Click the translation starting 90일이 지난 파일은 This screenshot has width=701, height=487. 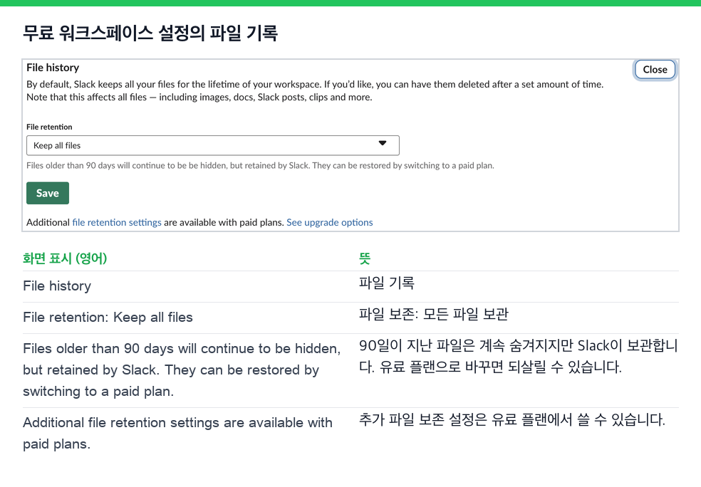click(x=519, y=356)
